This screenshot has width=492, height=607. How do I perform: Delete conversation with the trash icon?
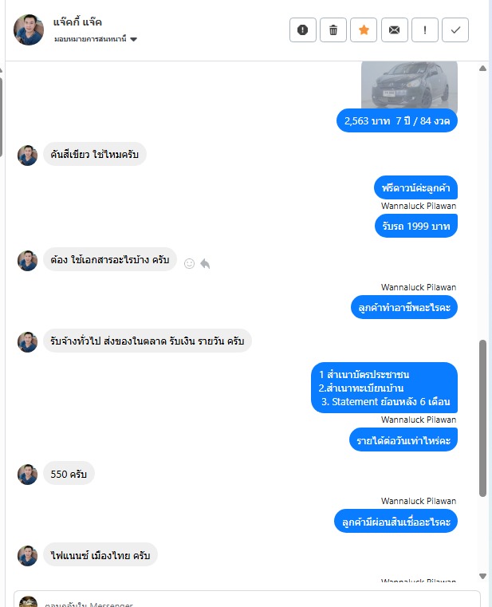[333, 30]
